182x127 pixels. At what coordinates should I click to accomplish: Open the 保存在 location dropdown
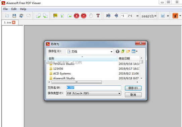(89, 51)
